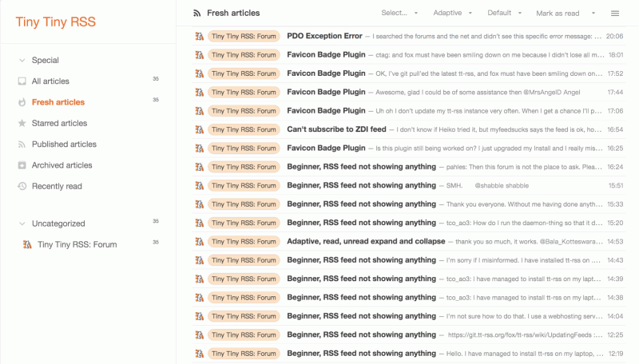Click the RSS icon beside Fresh articles header
This screenshot has height=364, width=639.
[x=196, y=13]
